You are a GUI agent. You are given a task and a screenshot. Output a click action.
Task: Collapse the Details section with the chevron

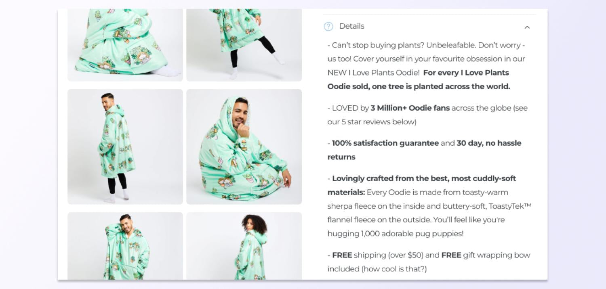tap(527, 27)
